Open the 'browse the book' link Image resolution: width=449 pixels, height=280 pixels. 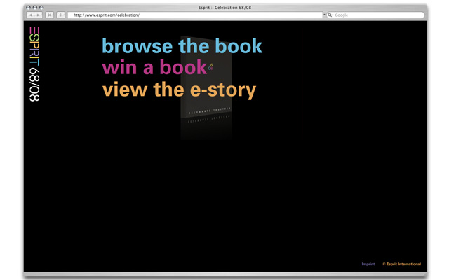182,46
